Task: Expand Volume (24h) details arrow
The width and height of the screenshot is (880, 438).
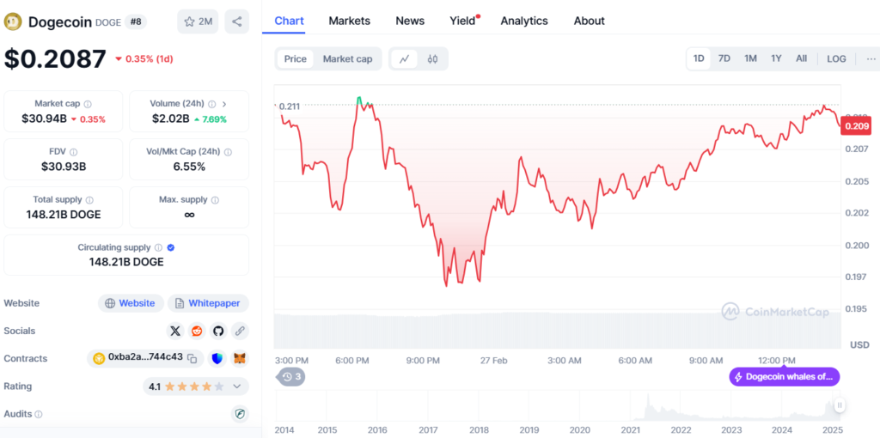Action: pyautogui.click(x=224, y=104)
